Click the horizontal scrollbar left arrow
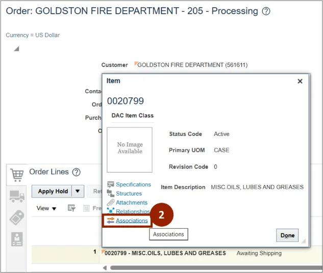Image resolution: width=323 pixels, height=273 pixels. pyautogui.click(x=105, y=268)
